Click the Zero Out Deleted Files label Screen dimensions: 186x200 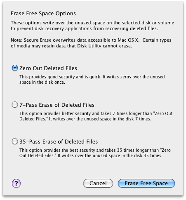[48, 68]
